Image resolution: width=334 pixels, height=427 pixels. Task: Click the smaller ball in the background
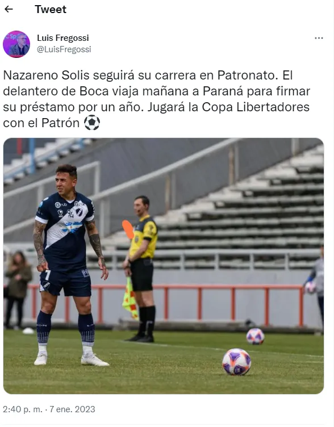pos(255,336)
